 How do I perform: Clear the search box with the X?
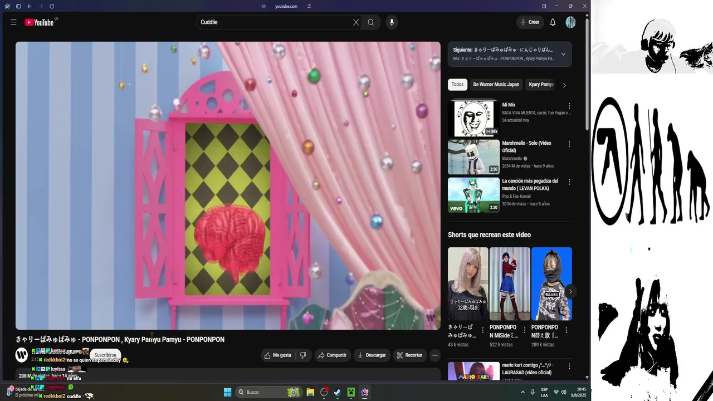356,22
